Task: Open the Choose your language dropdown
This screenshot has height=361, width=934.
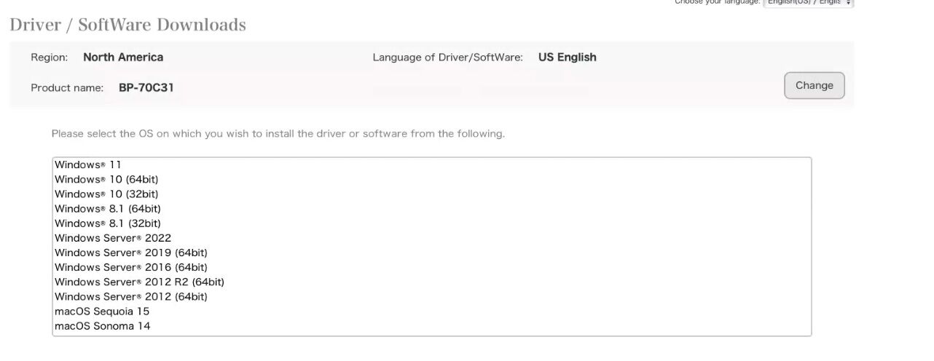Action: click(x=808, y=2)
